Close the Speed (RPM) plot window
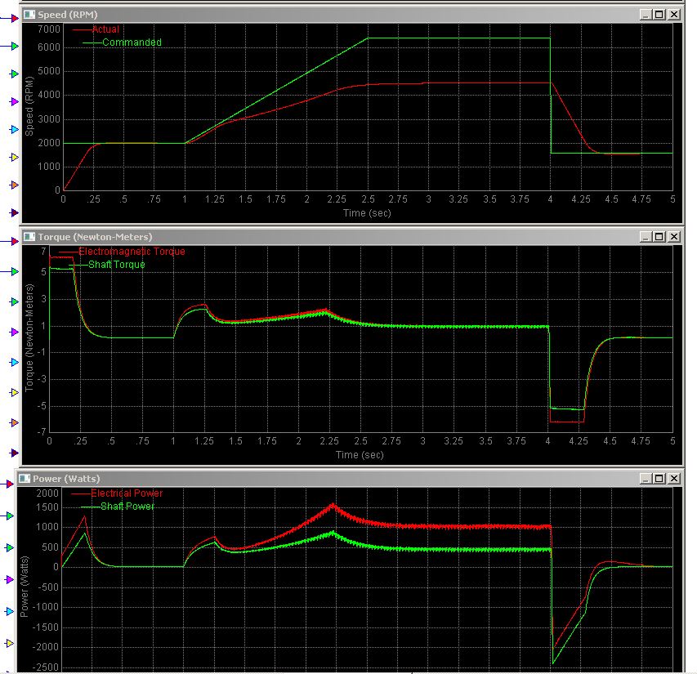 pyautogui.click(x=674, y=15)
